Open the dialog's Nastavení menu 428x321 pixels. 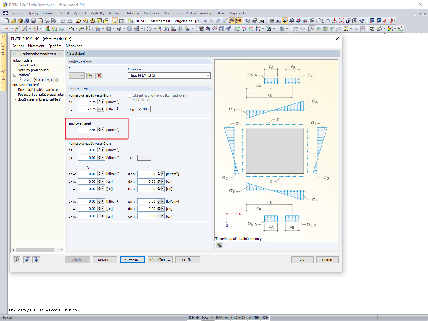click(x=36, y=46)
